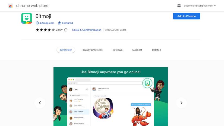Click the green Bitmoji extension icon
The image size is (224, 126).
(27, 18)
